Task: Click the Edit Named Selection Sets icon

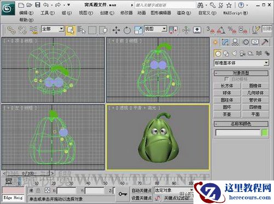Action: [256, 30]
